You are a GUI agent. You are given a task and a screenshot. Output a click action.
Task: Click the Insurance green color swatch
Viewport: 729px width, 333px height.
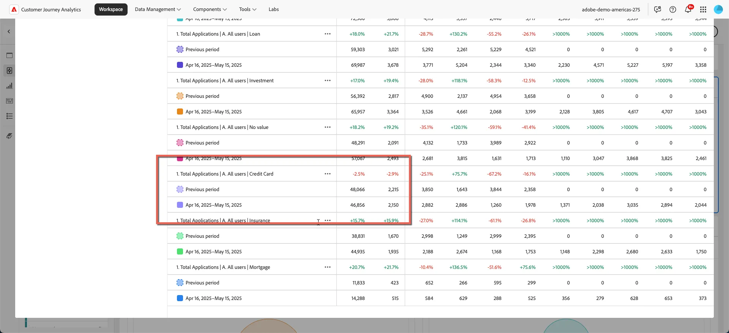coord(180,251)
